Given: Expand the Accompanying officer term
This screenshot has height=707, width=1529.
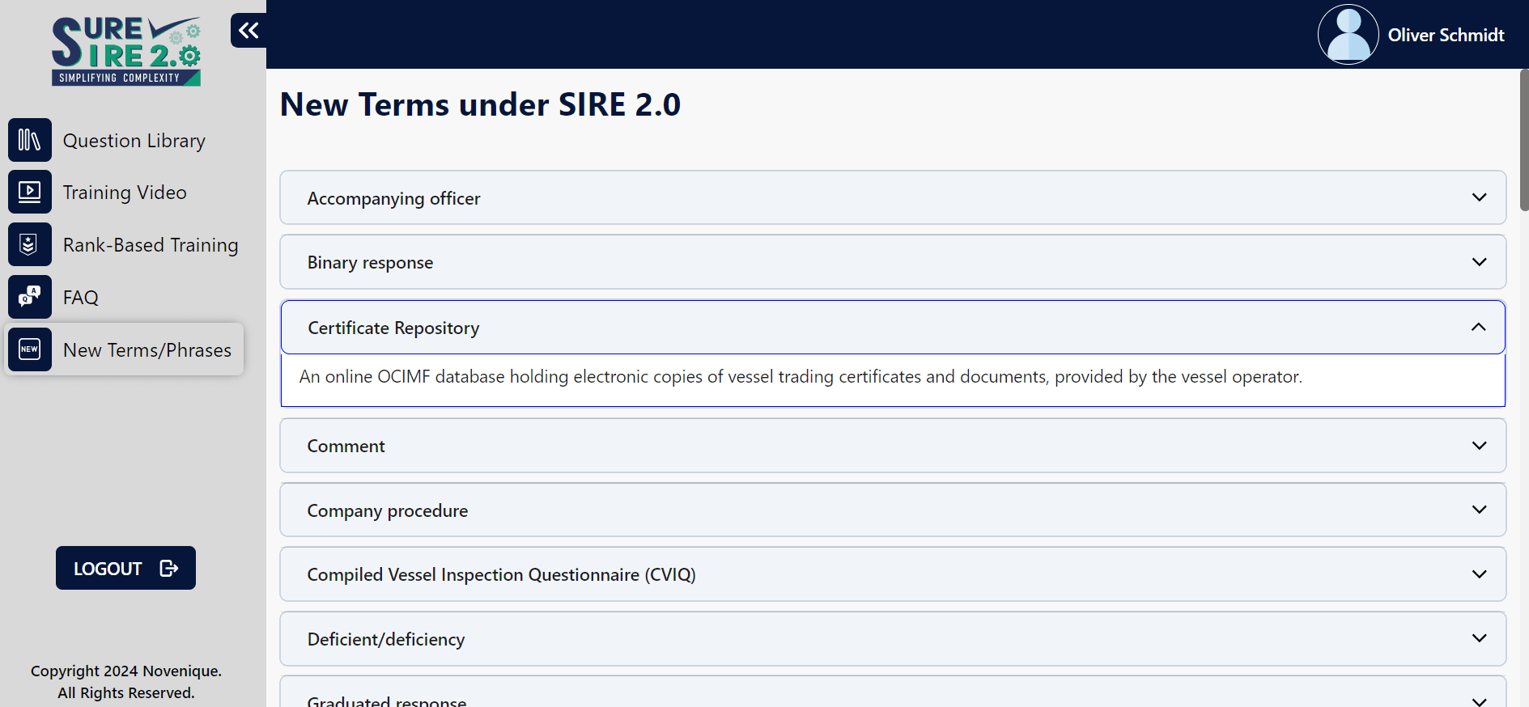Looking at the screenshot, I should click(x=893, y=197).
